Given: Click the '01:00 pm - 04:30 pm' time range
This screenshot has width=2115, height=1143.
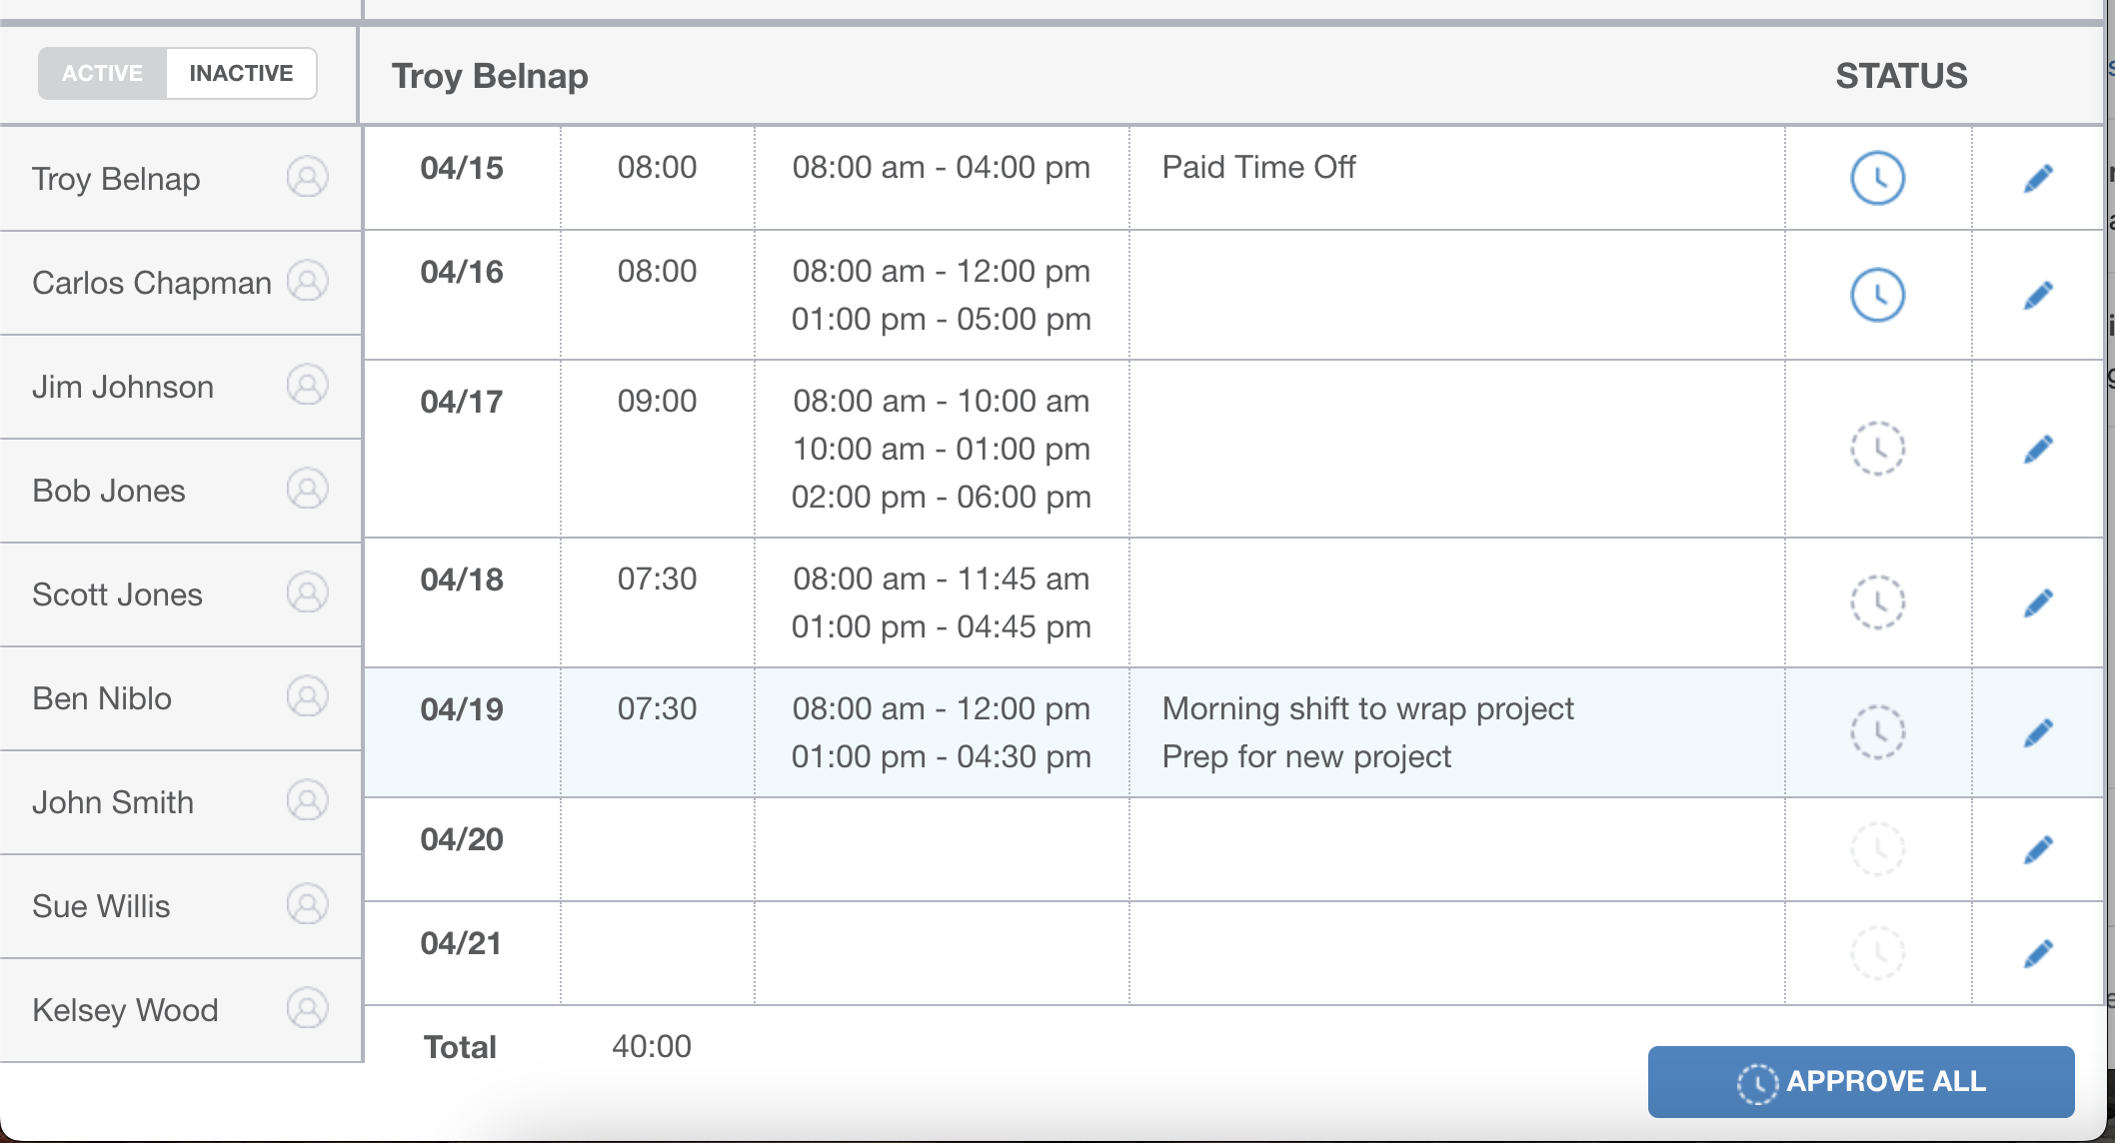Looking at the screenshot, I should click(941, 756).
